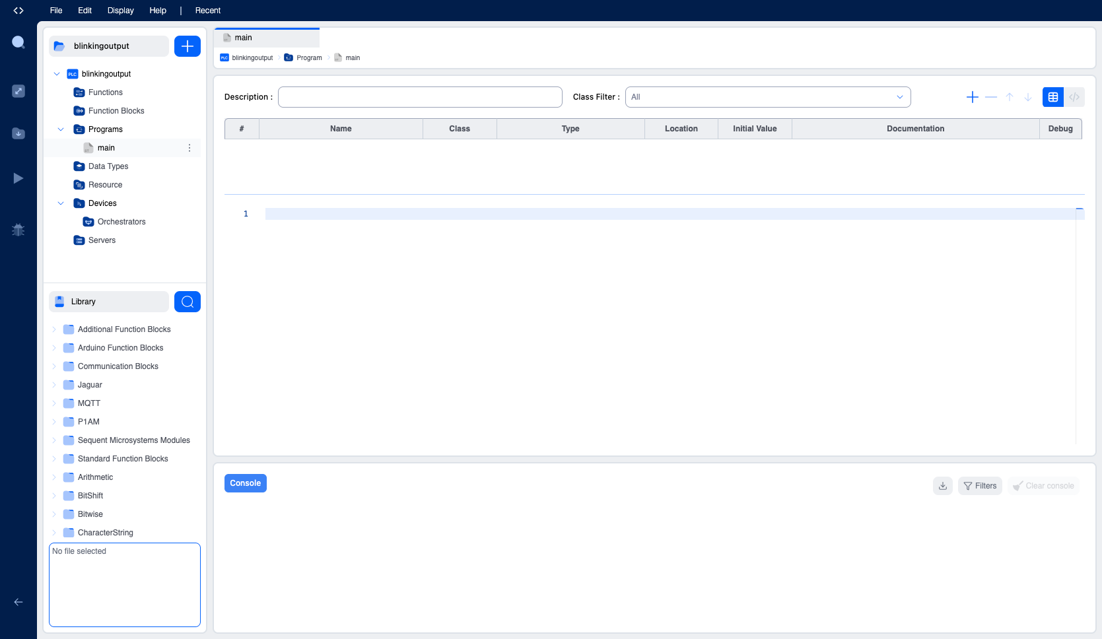The height and width of the screenshot is (639, 1102).
Task: Expand the Communication Blocks library folder
Action: 54,366
